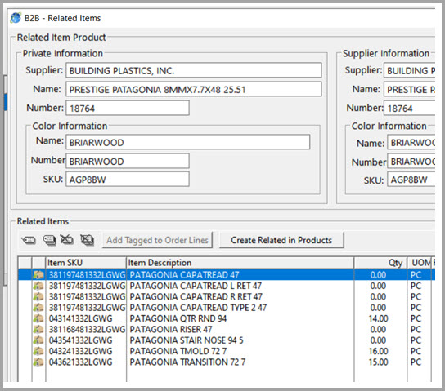Sort by Item Description column header
The width and height of the screenshot is (445, 391).
(240, 263)
